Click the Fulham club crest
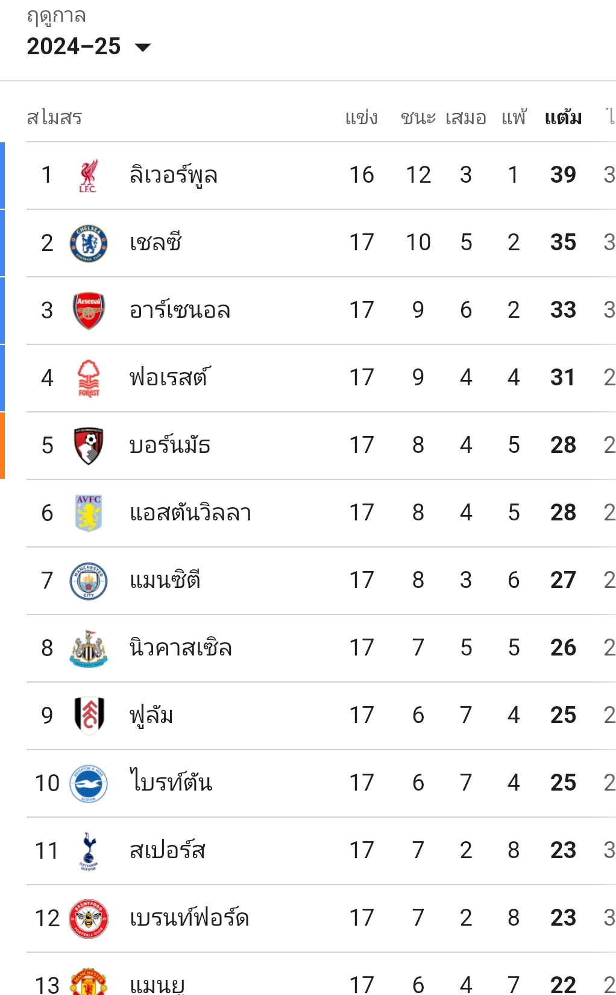The width and height of the screenshot is (616, 995). click(x=89, y=716)
